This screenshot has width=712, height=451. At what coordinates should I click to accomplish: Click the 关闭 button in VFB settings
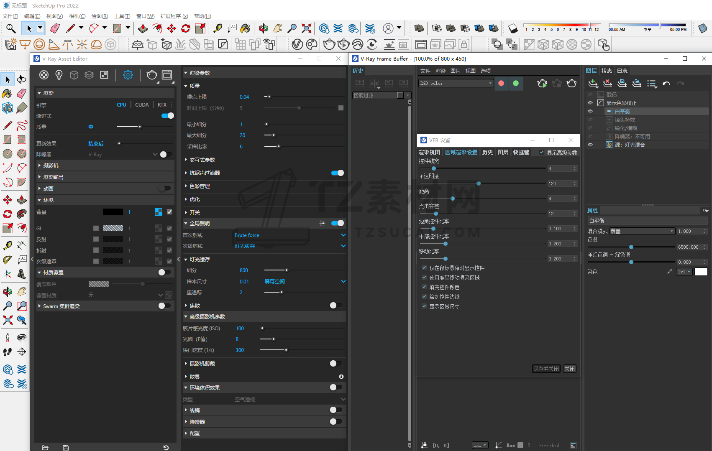569,369
